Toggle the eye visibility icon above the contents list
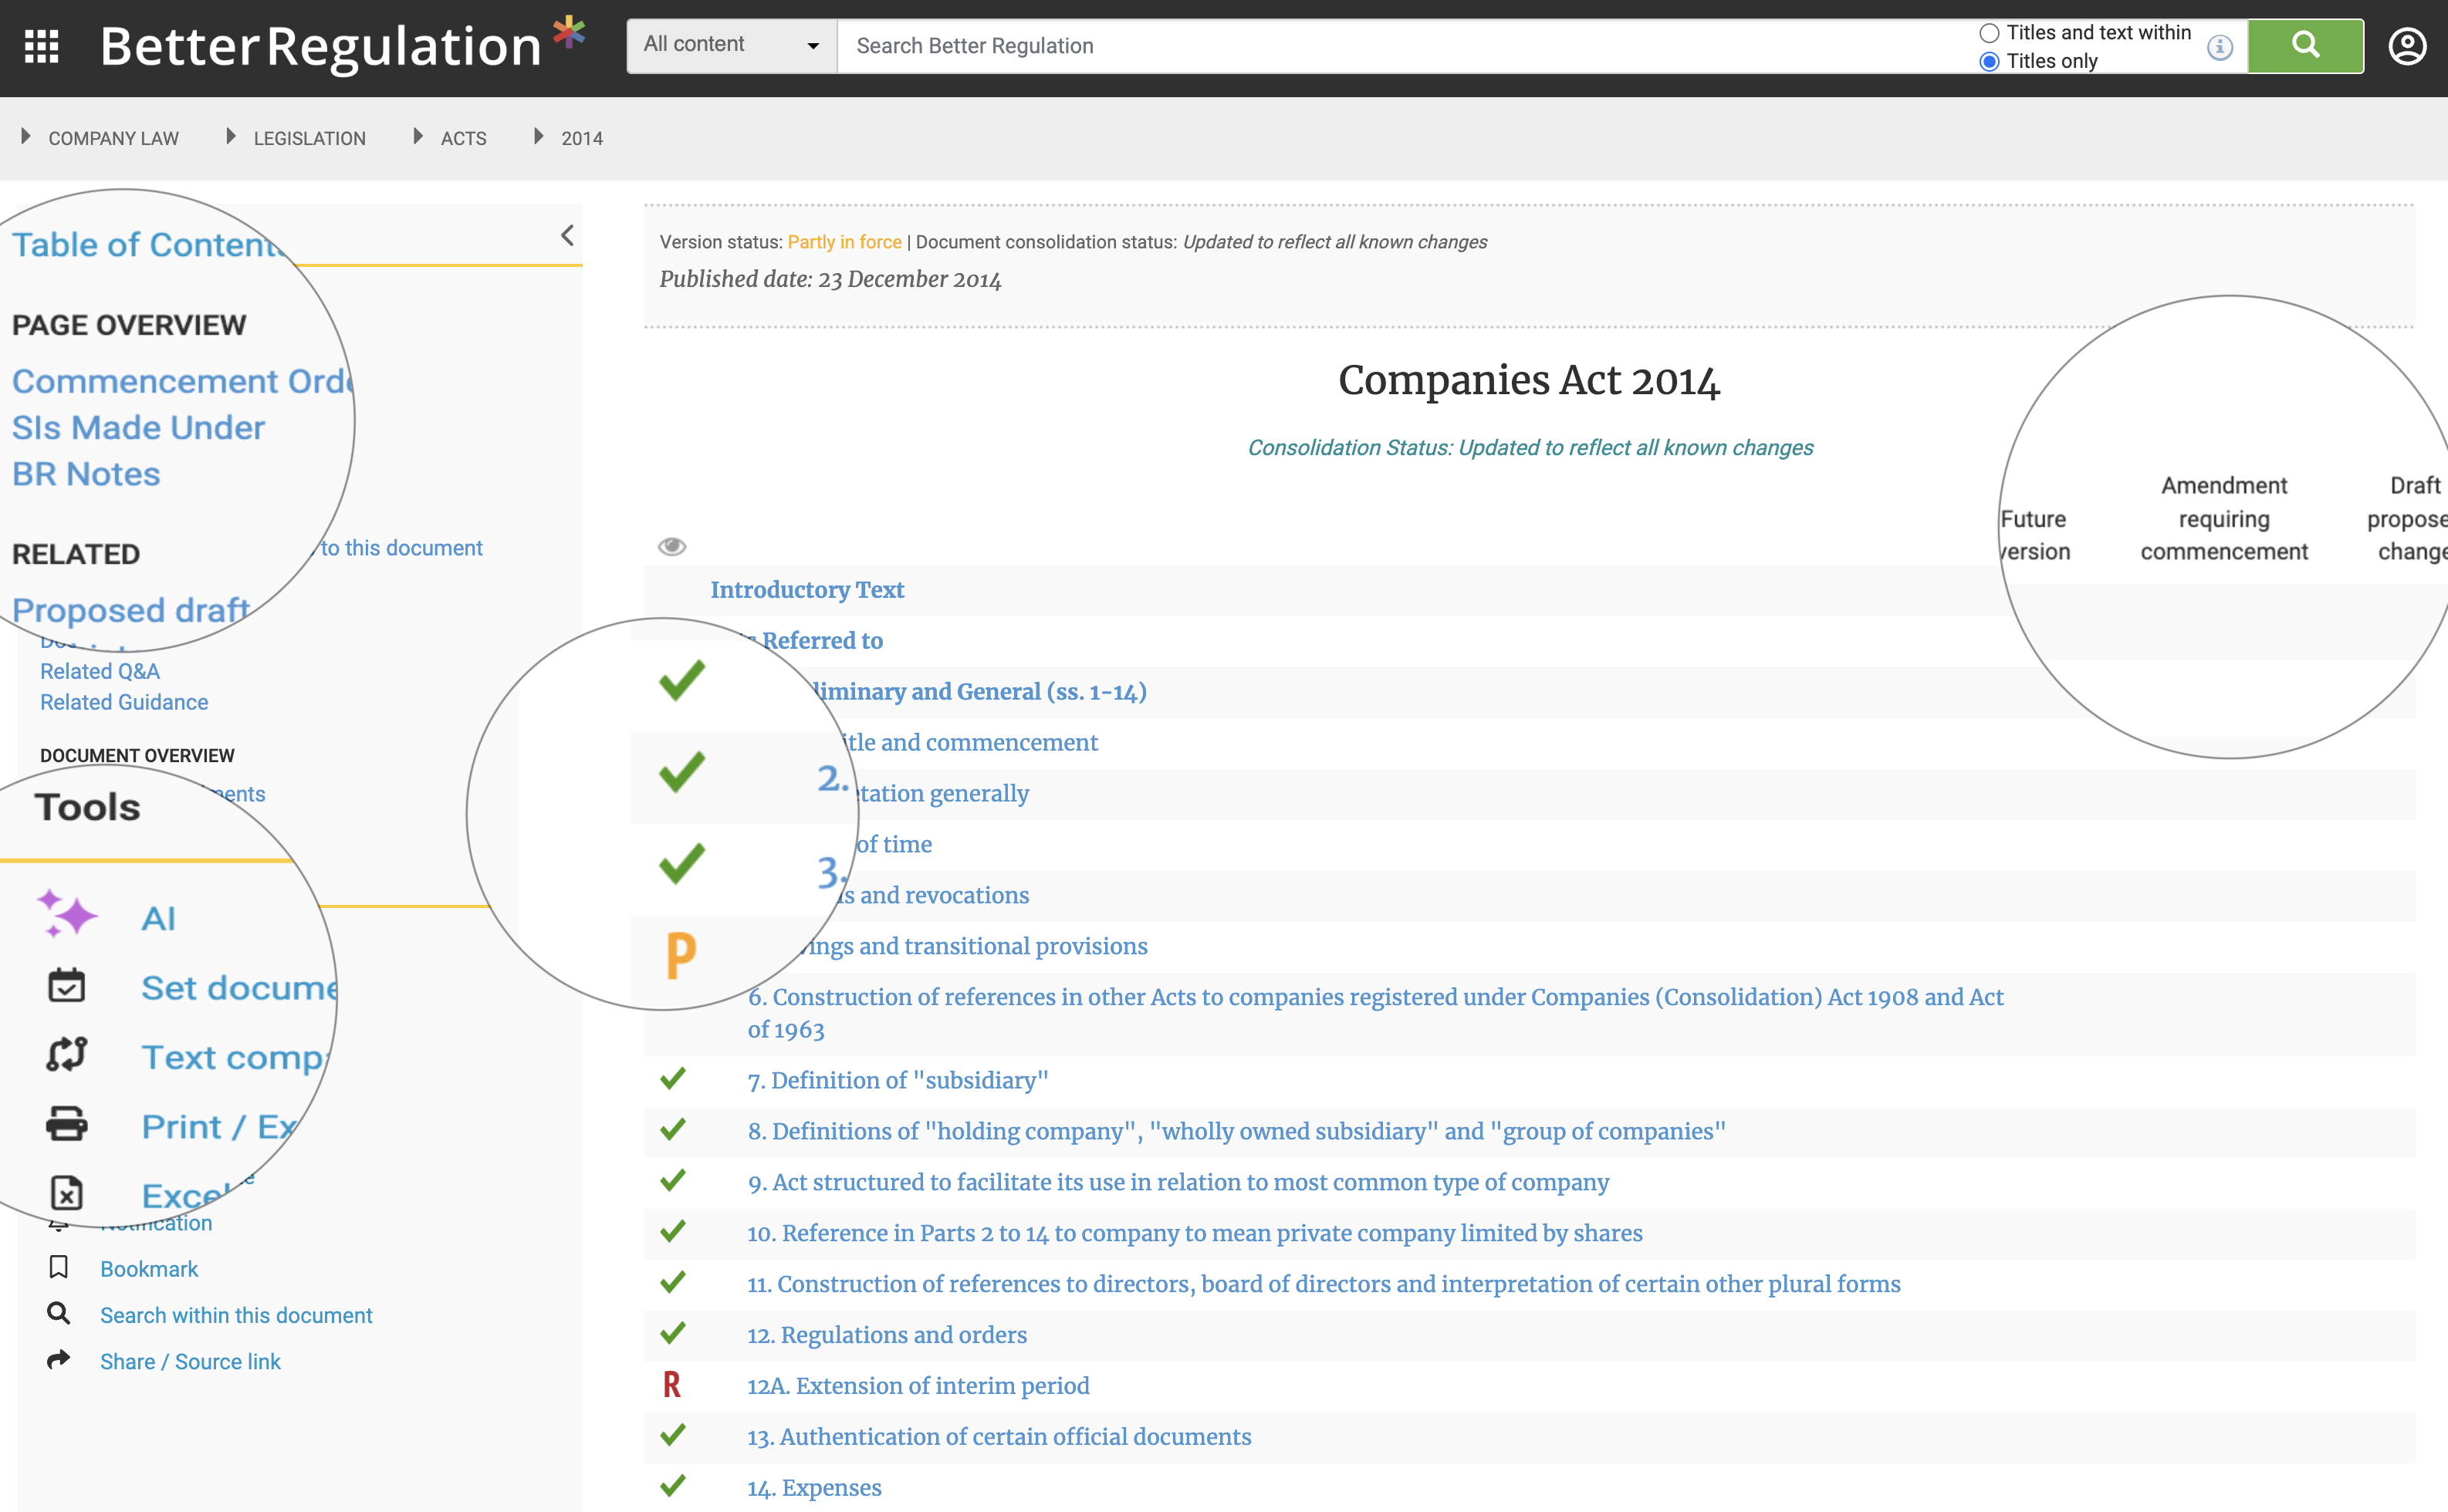 [672, 546]
